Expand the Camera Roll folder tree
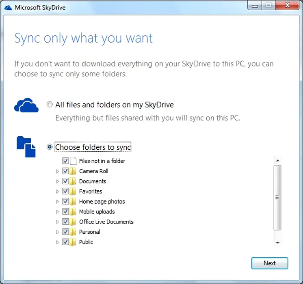This screenshot has width=303, height=284. coord(57,171)
